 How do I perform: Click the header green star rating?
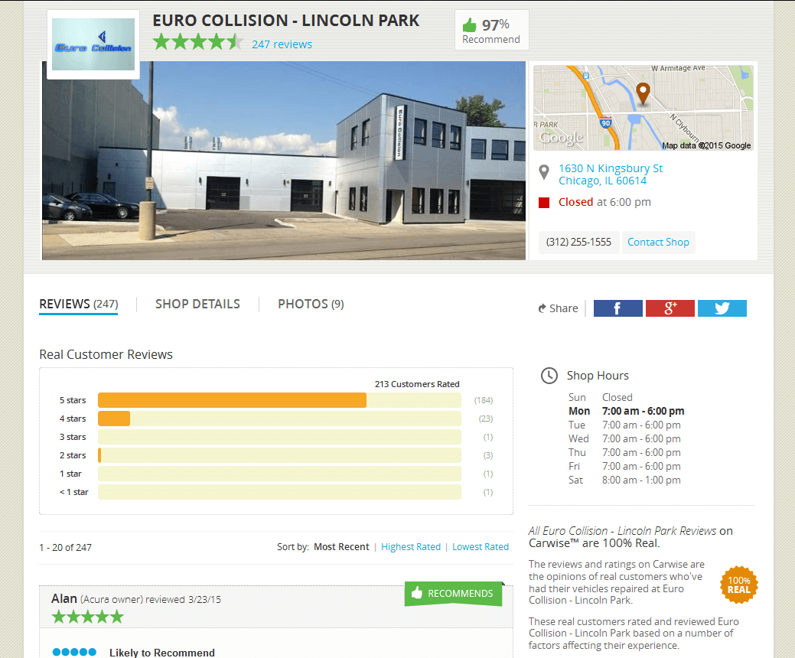click(198, 42)
